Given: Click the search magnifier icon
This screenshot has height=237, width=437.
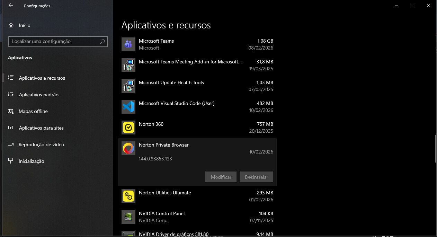Looking at the screenshot, I should [102, 42].
